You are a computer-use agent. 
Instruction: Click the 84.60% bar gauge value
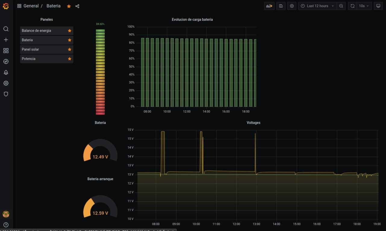(x=100, y=24)
